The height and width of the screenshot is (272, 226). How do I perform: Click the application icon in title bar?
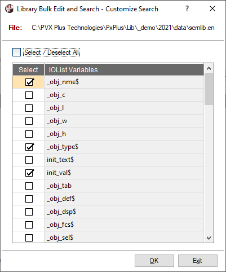10,8
